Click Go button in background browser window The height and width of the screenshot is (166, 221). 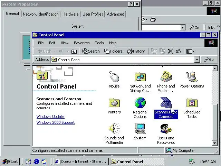point(194,28)
